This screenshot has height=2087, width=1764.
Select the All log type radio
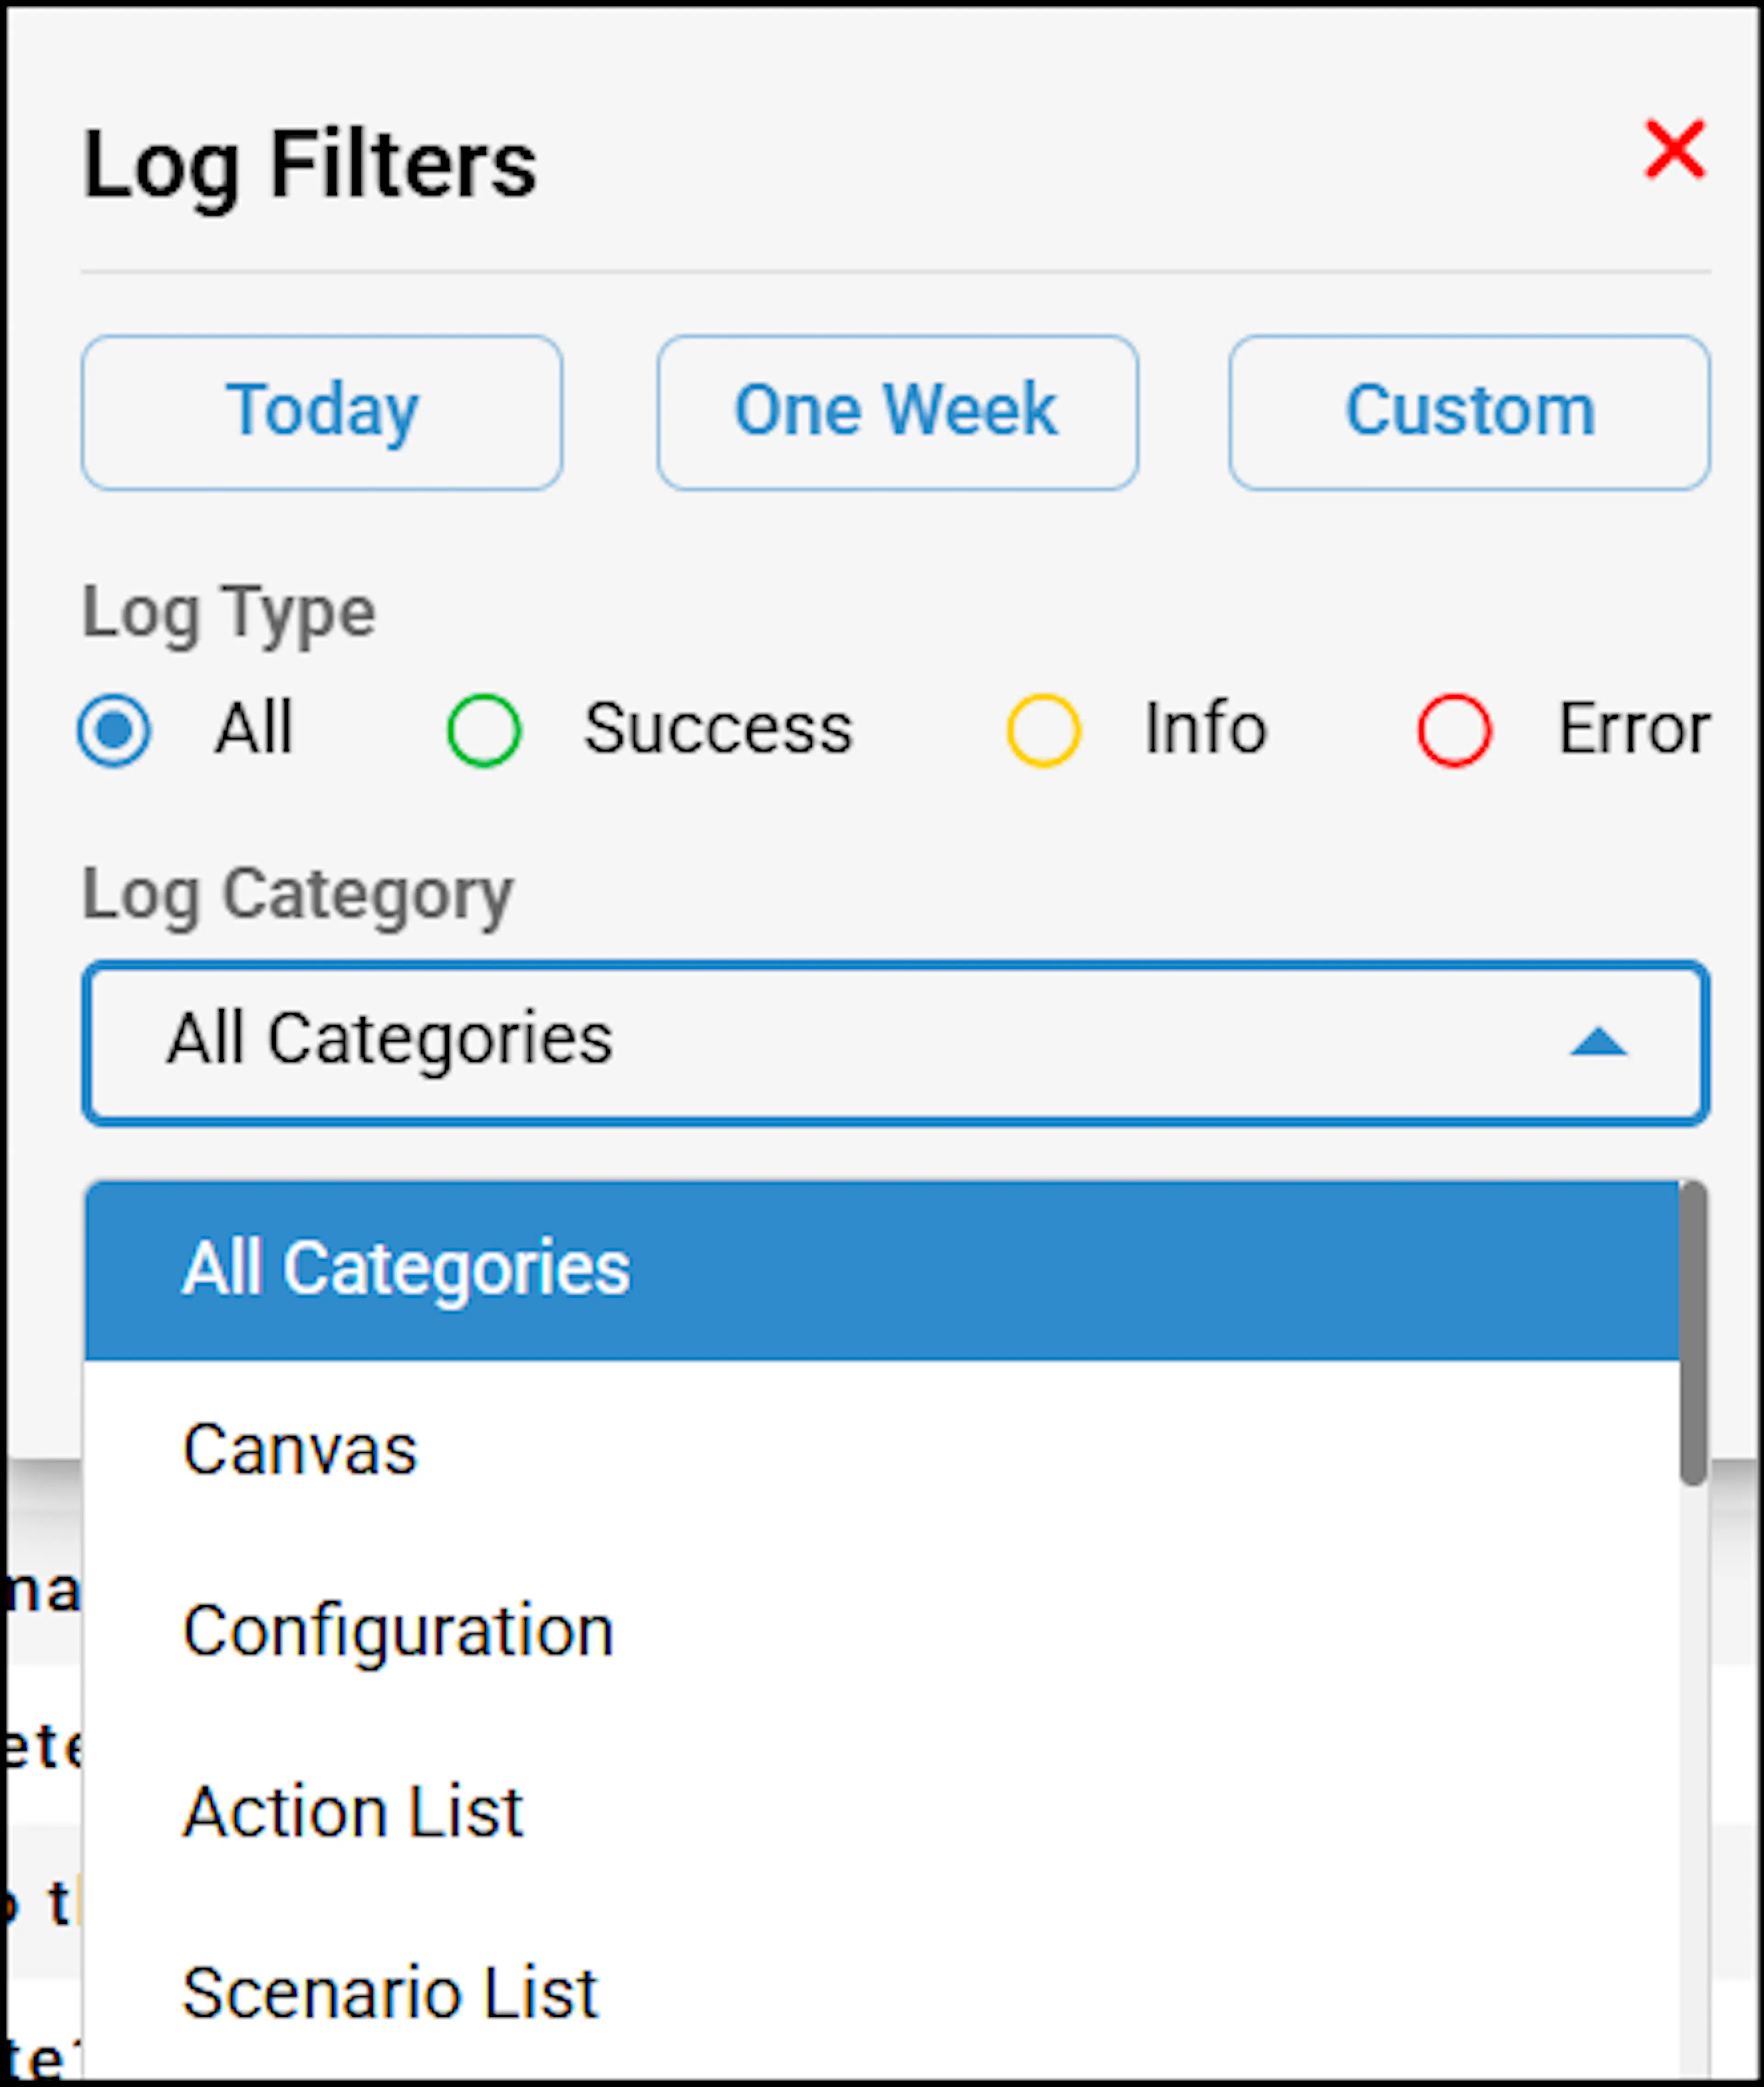coord(114,729)
